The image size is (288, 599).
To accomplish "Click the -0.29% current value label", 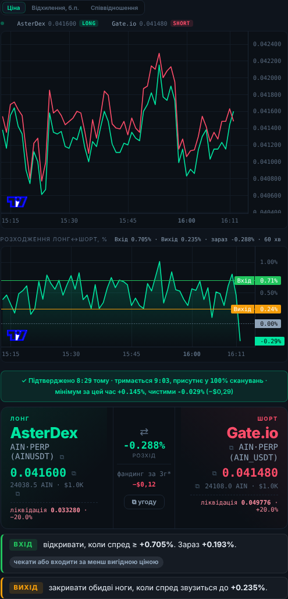I will pyautogui.click(x=270, y=341).
